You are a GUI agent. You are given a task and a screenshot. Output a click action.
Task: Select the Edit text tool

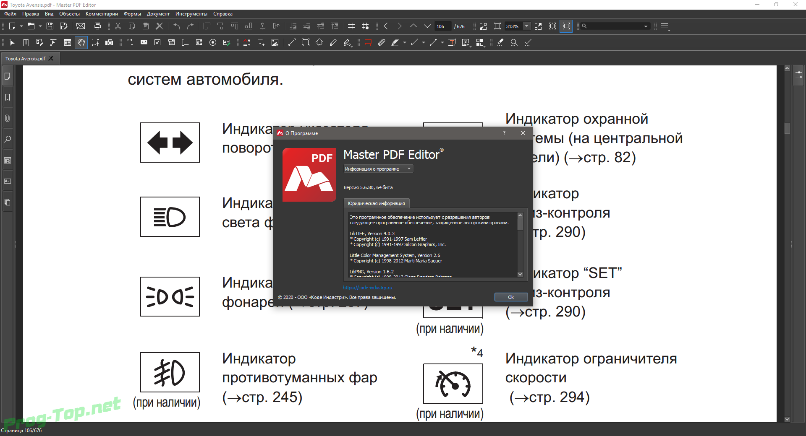[x=26, y=42]
